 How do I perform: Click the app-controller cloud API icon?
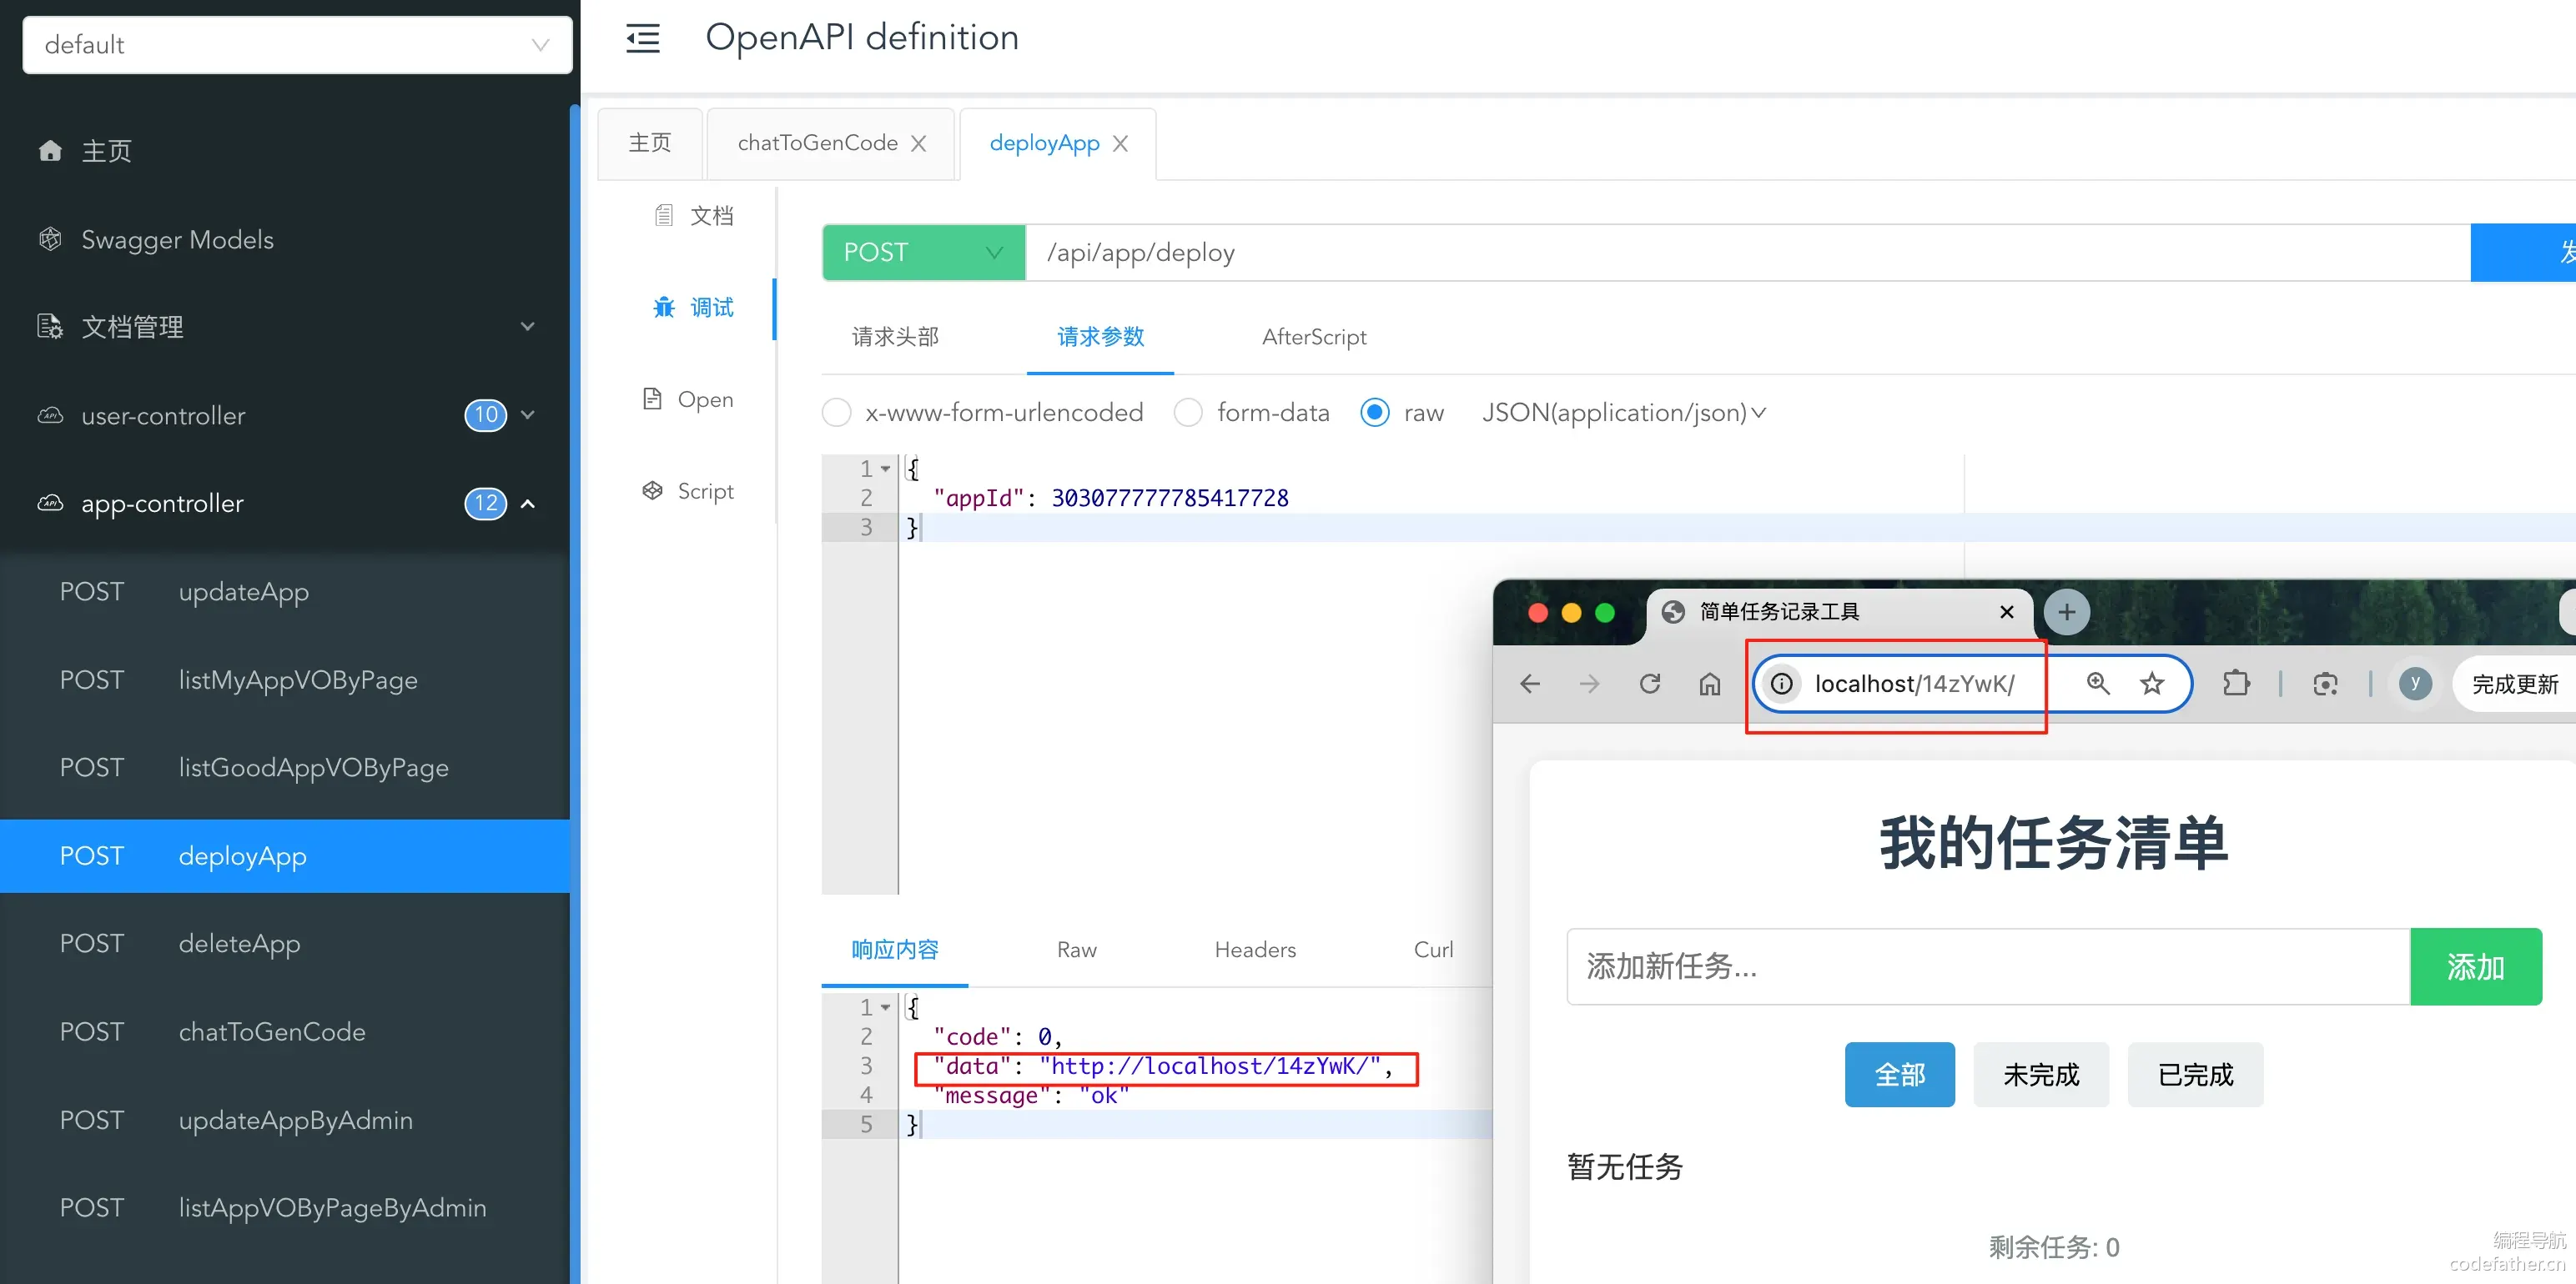click(x=50, y=503)
